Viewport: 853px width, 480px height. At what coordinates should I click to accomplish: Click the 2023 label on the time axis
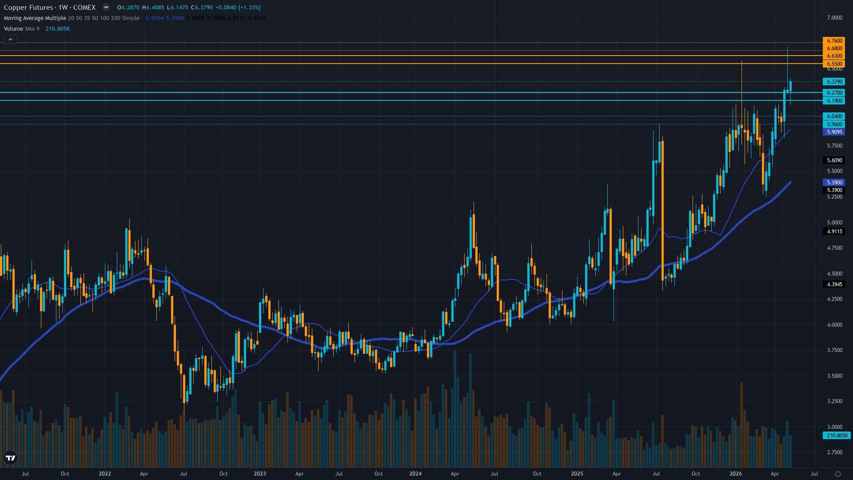(x=260, y=474)
